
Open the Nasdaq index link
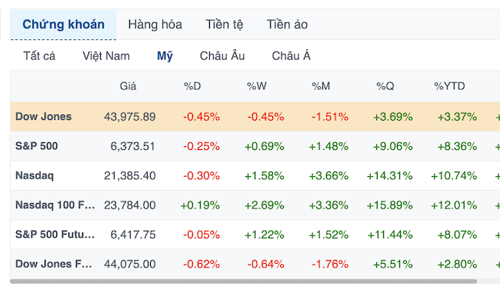coord(35,175)
